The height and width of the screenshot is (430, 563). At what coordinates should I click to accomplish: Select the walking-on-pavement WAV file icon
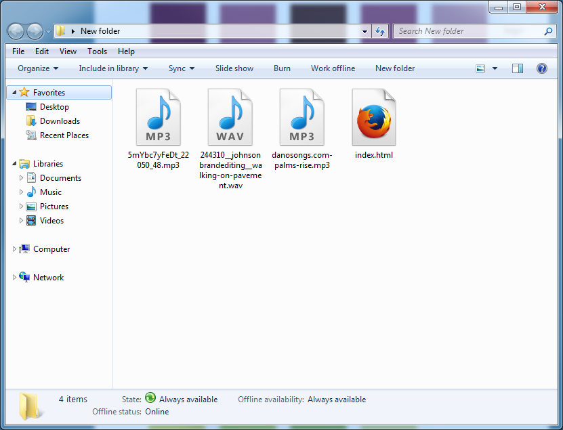tap(230, 117)
